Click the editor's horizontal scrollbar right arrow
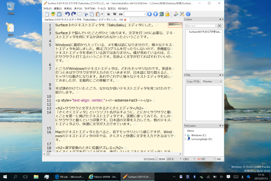This screenshot has width=271, height=181. (180, 154)
